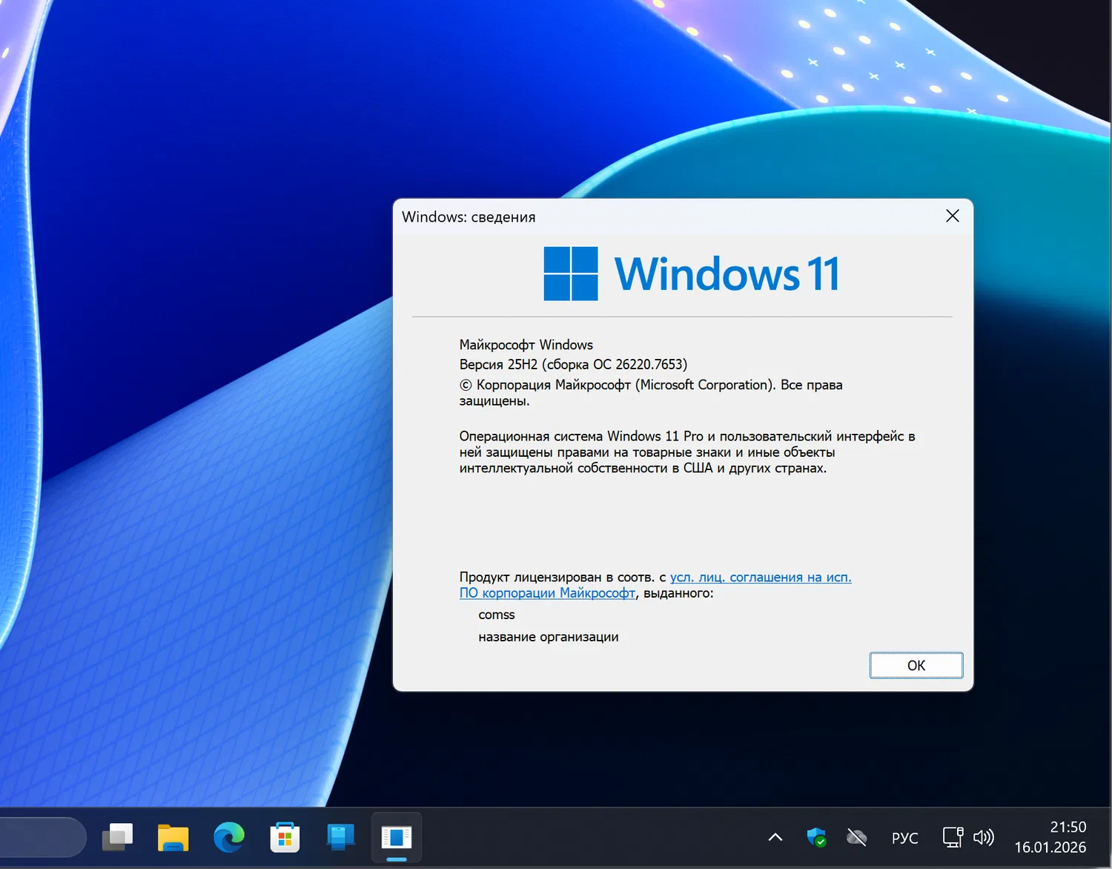
Task: Open volume controls via the speaker icon
Action: click(x=984, y=837)
